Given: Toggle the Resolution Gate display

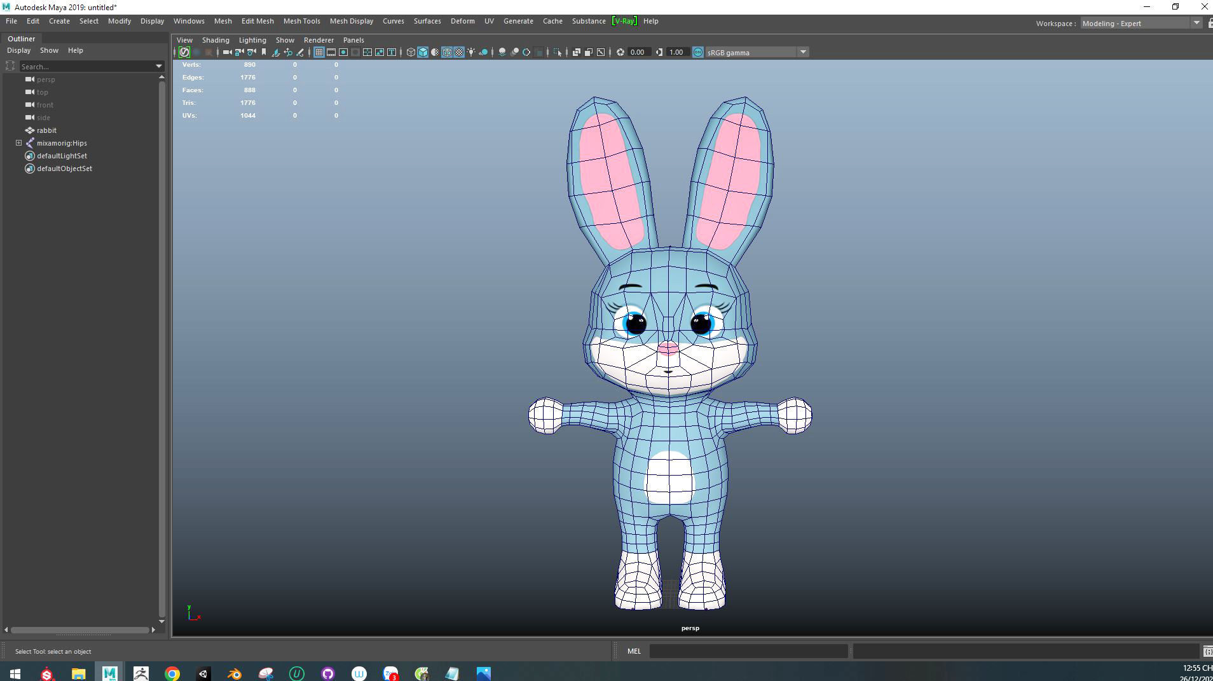Looking at the screenshot, I should click(x=343, y=52).
